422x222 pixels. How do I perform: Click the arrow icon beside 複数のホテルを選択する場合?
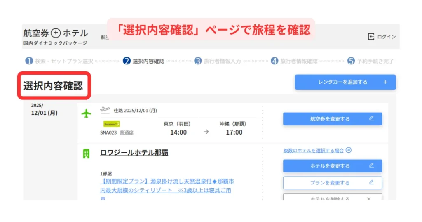click(x=349, y=150)
